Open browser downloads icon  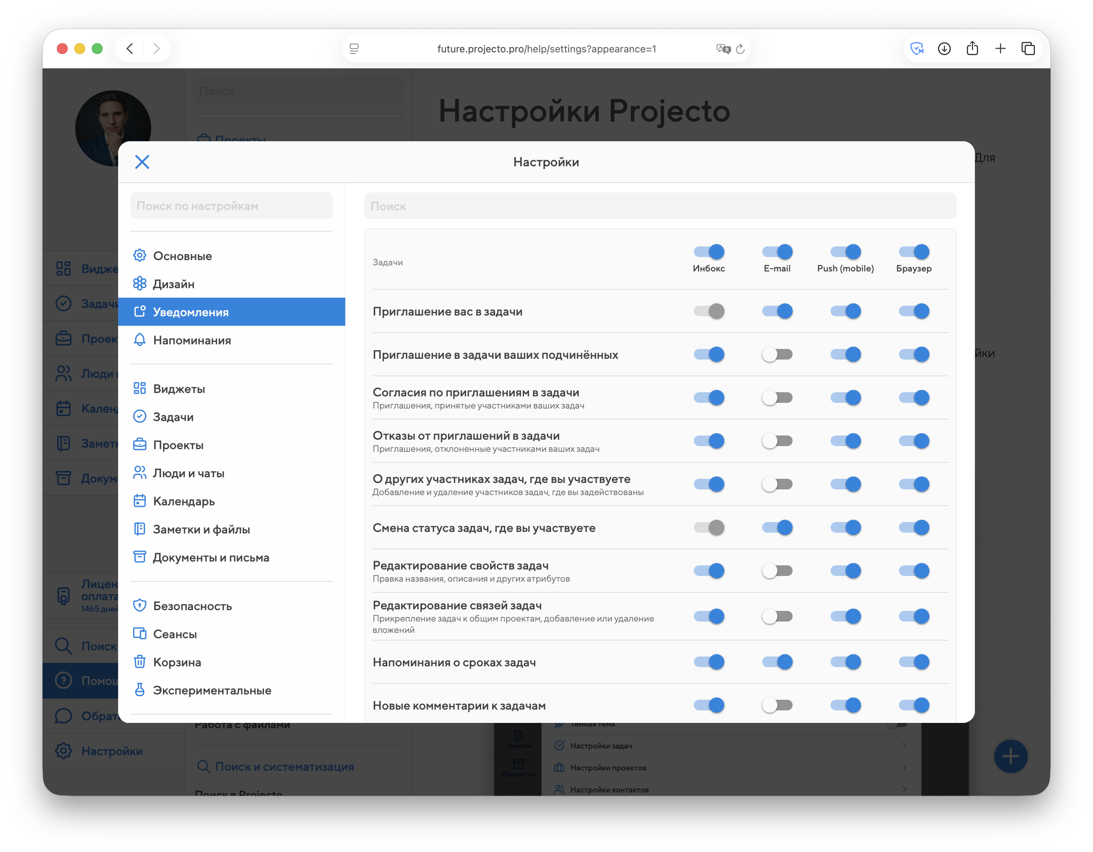click(x=944, y=49)
